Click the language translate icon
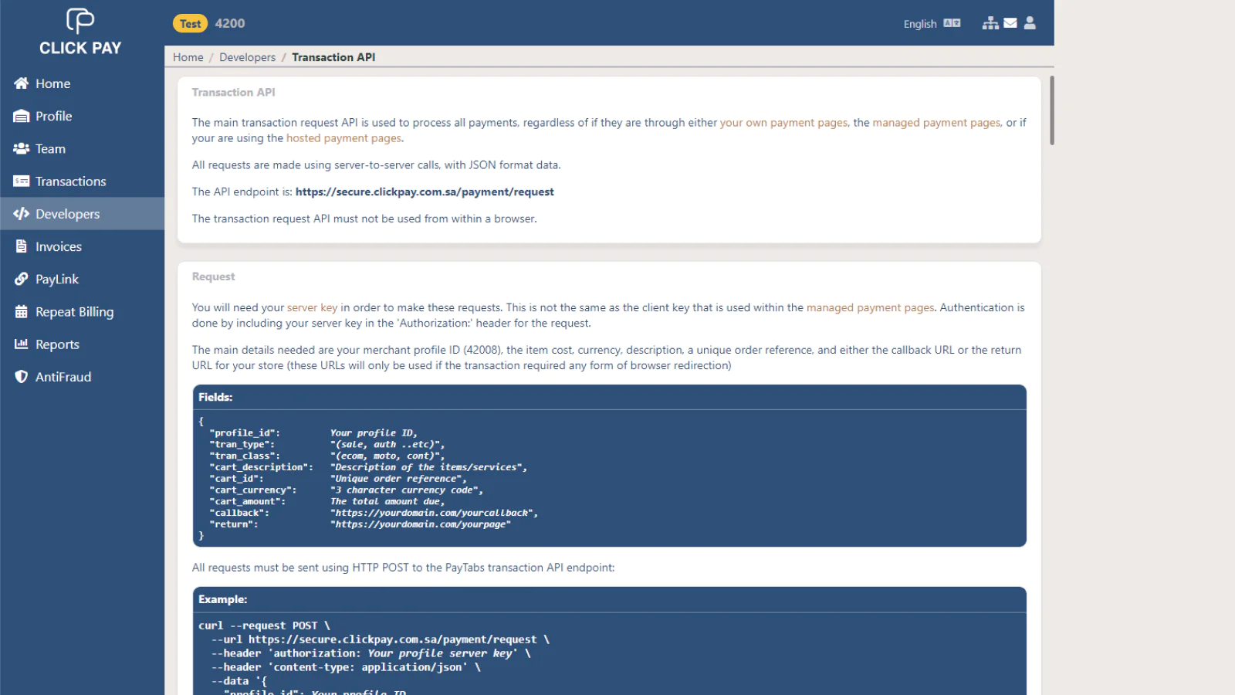 [x=952, y=23]
